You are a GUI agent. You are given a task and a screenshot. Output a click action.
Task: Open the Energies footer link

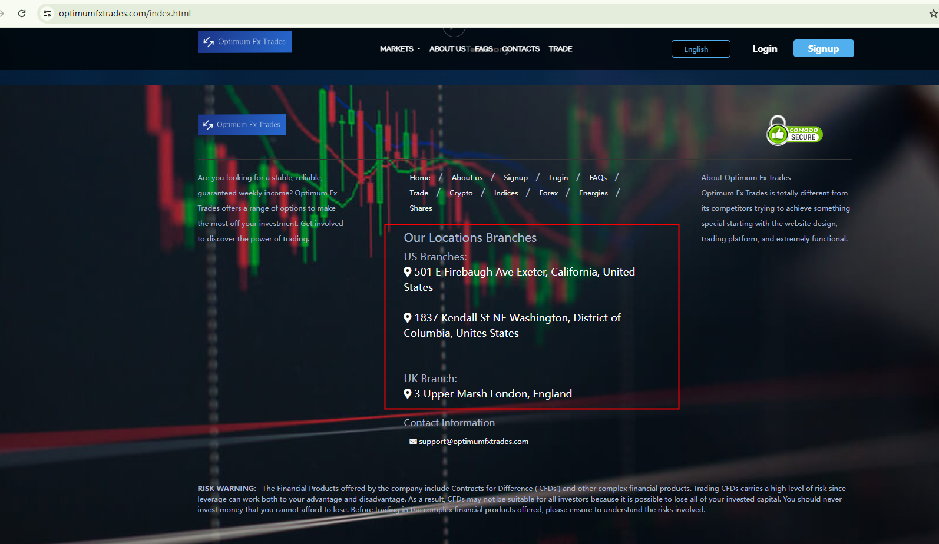(593, 193)
